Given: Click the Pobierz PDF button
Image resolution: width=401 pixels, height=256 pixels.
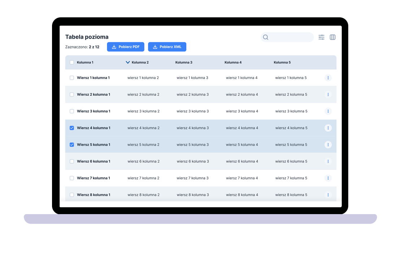Looking at the screenshot, I should coord(125,47).
